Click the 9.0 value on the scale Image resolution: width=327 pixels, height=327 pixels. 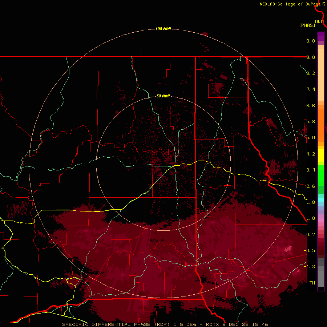(311, 57)
